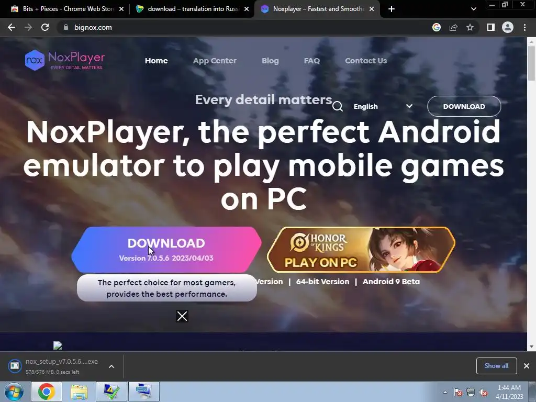The width and height of the screenshot is (536, 402).
Task: Click the page vertical scrollbar thumb
Action: pyautogui.click(x=531, y=63)
